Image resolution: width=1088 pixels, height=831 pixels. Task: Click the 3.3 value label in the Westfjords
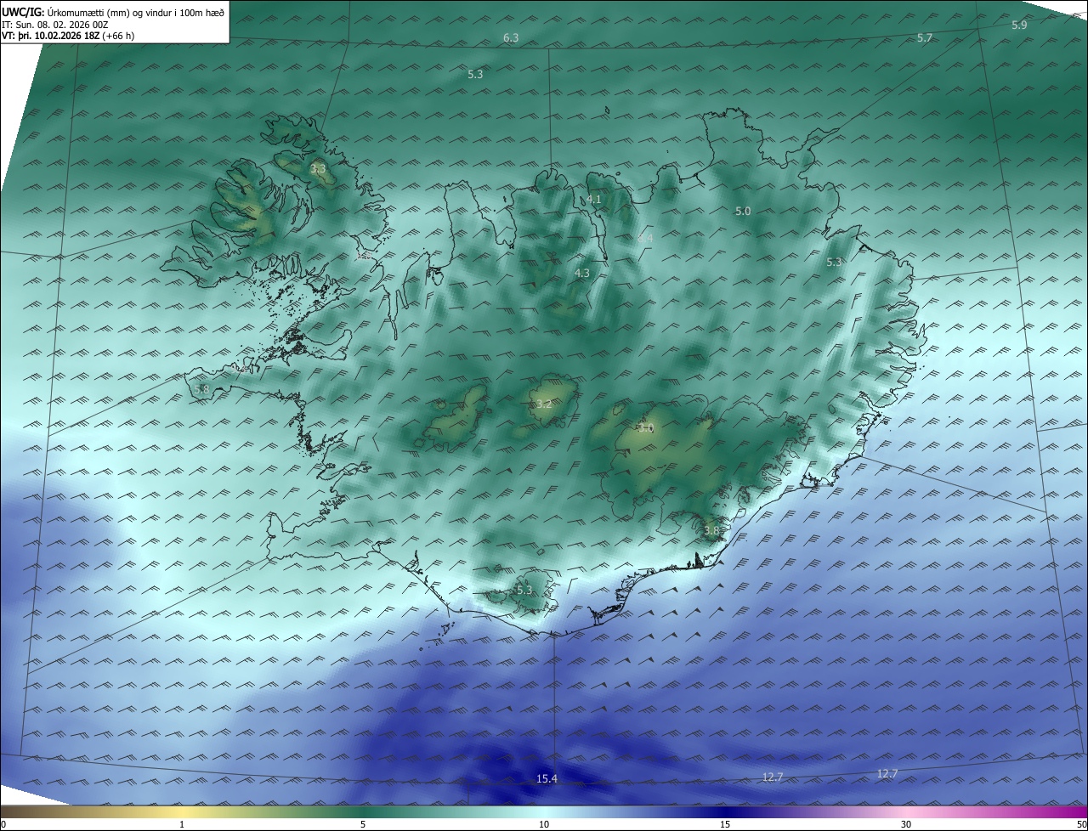(x=318, y=169)
